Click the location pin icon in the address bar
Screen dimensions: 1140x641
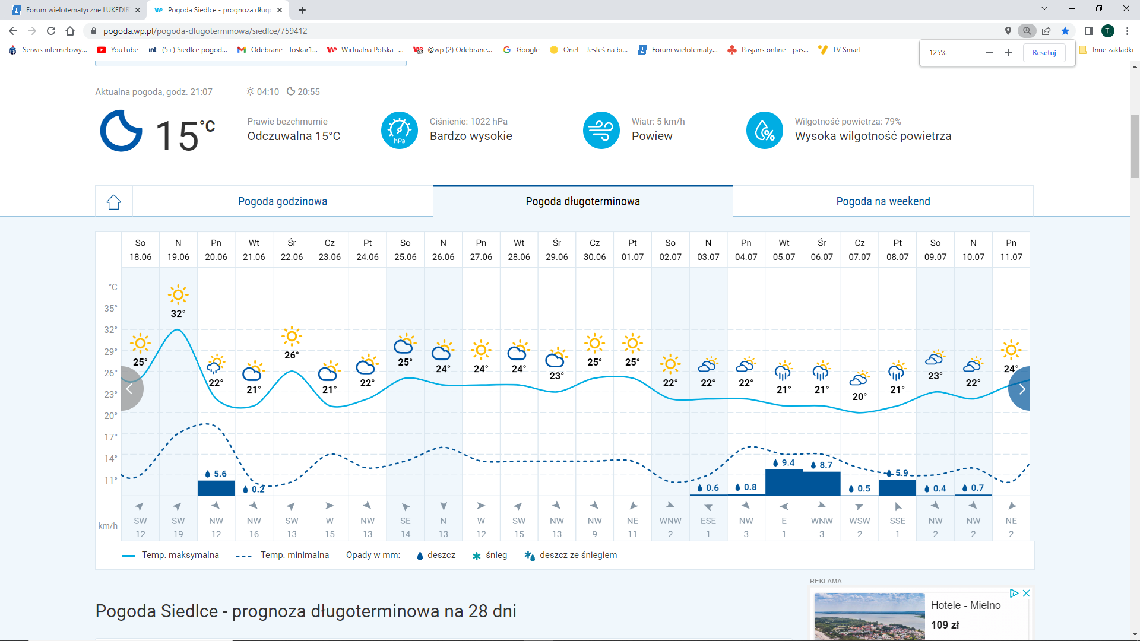click(x=1008, y=31)
